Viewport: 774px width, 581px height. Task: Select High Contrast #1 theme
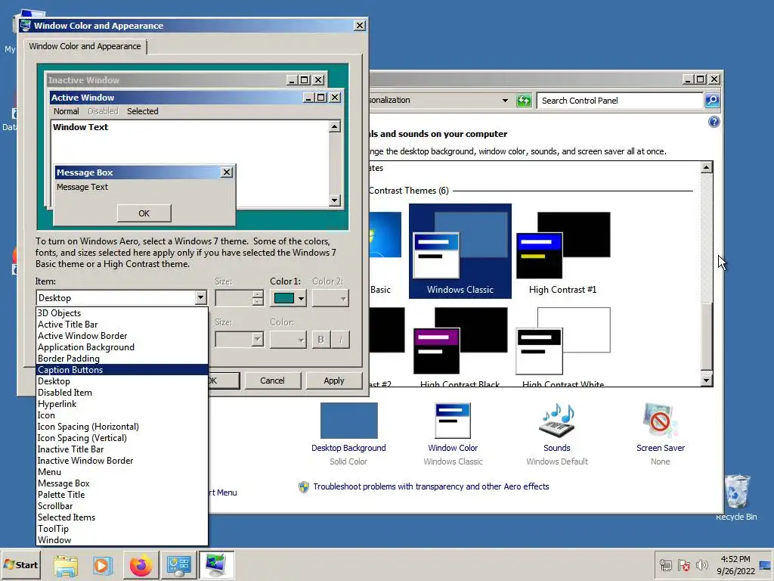(562, 253)
